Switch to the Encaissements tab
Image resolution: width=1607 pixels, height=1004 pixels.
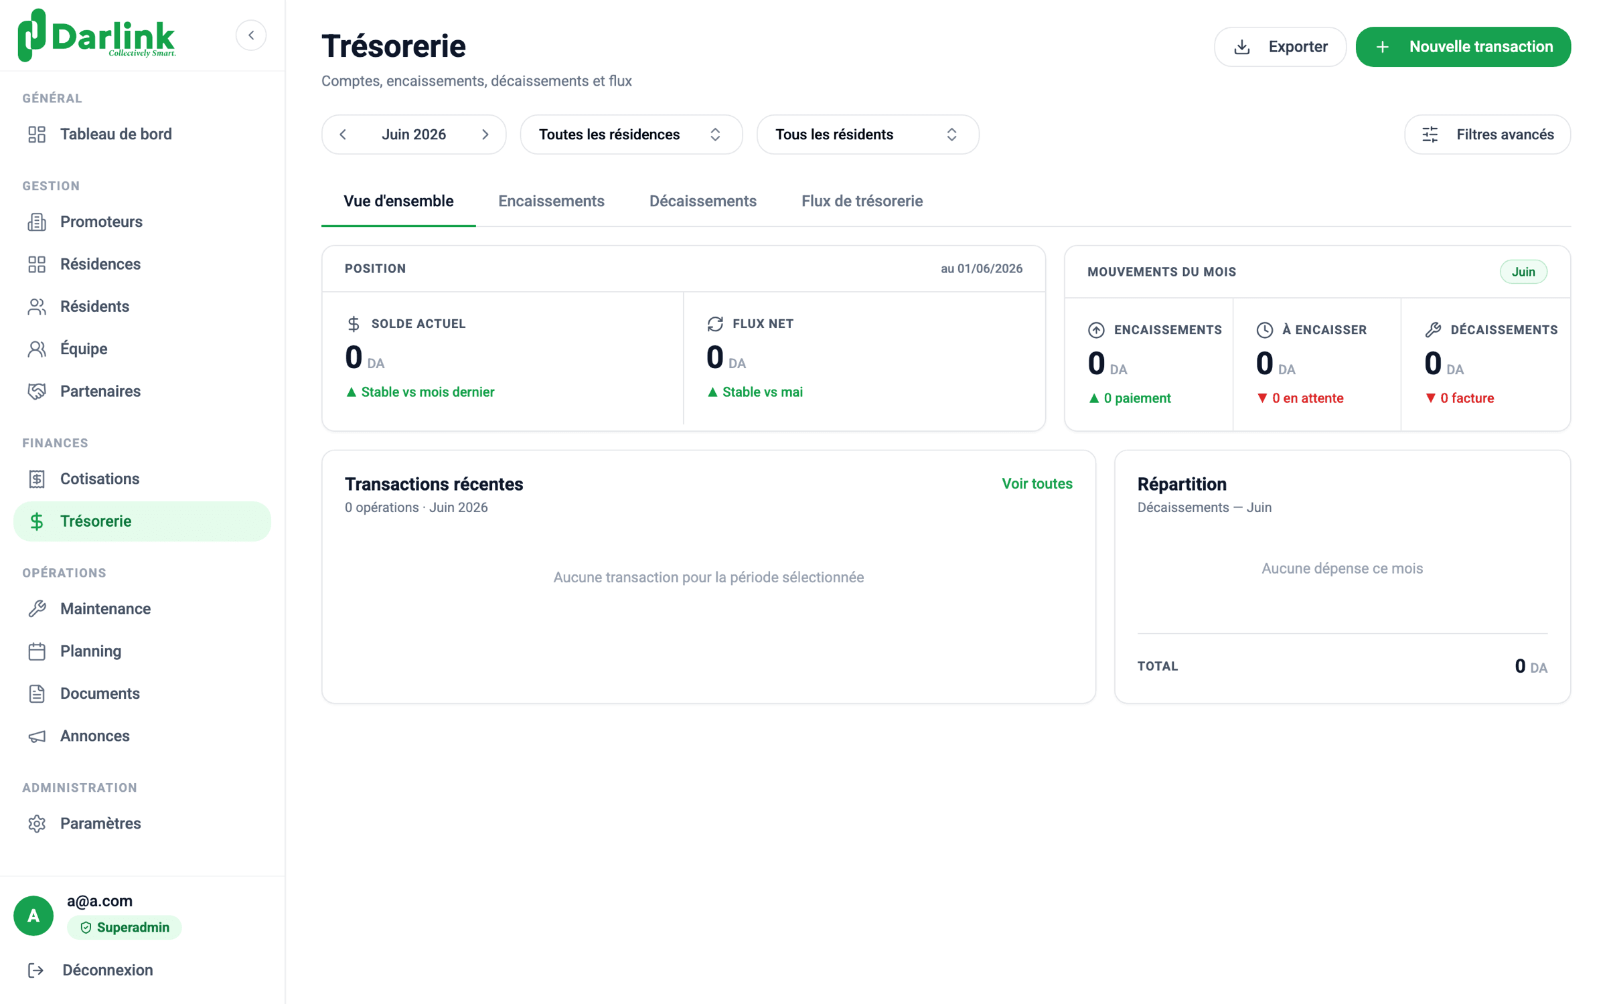tap(551, 201)
